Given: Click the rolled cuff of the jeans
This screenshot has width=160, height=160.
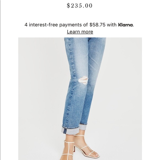Looking at the screenshot, I should [x=70, y=130].
